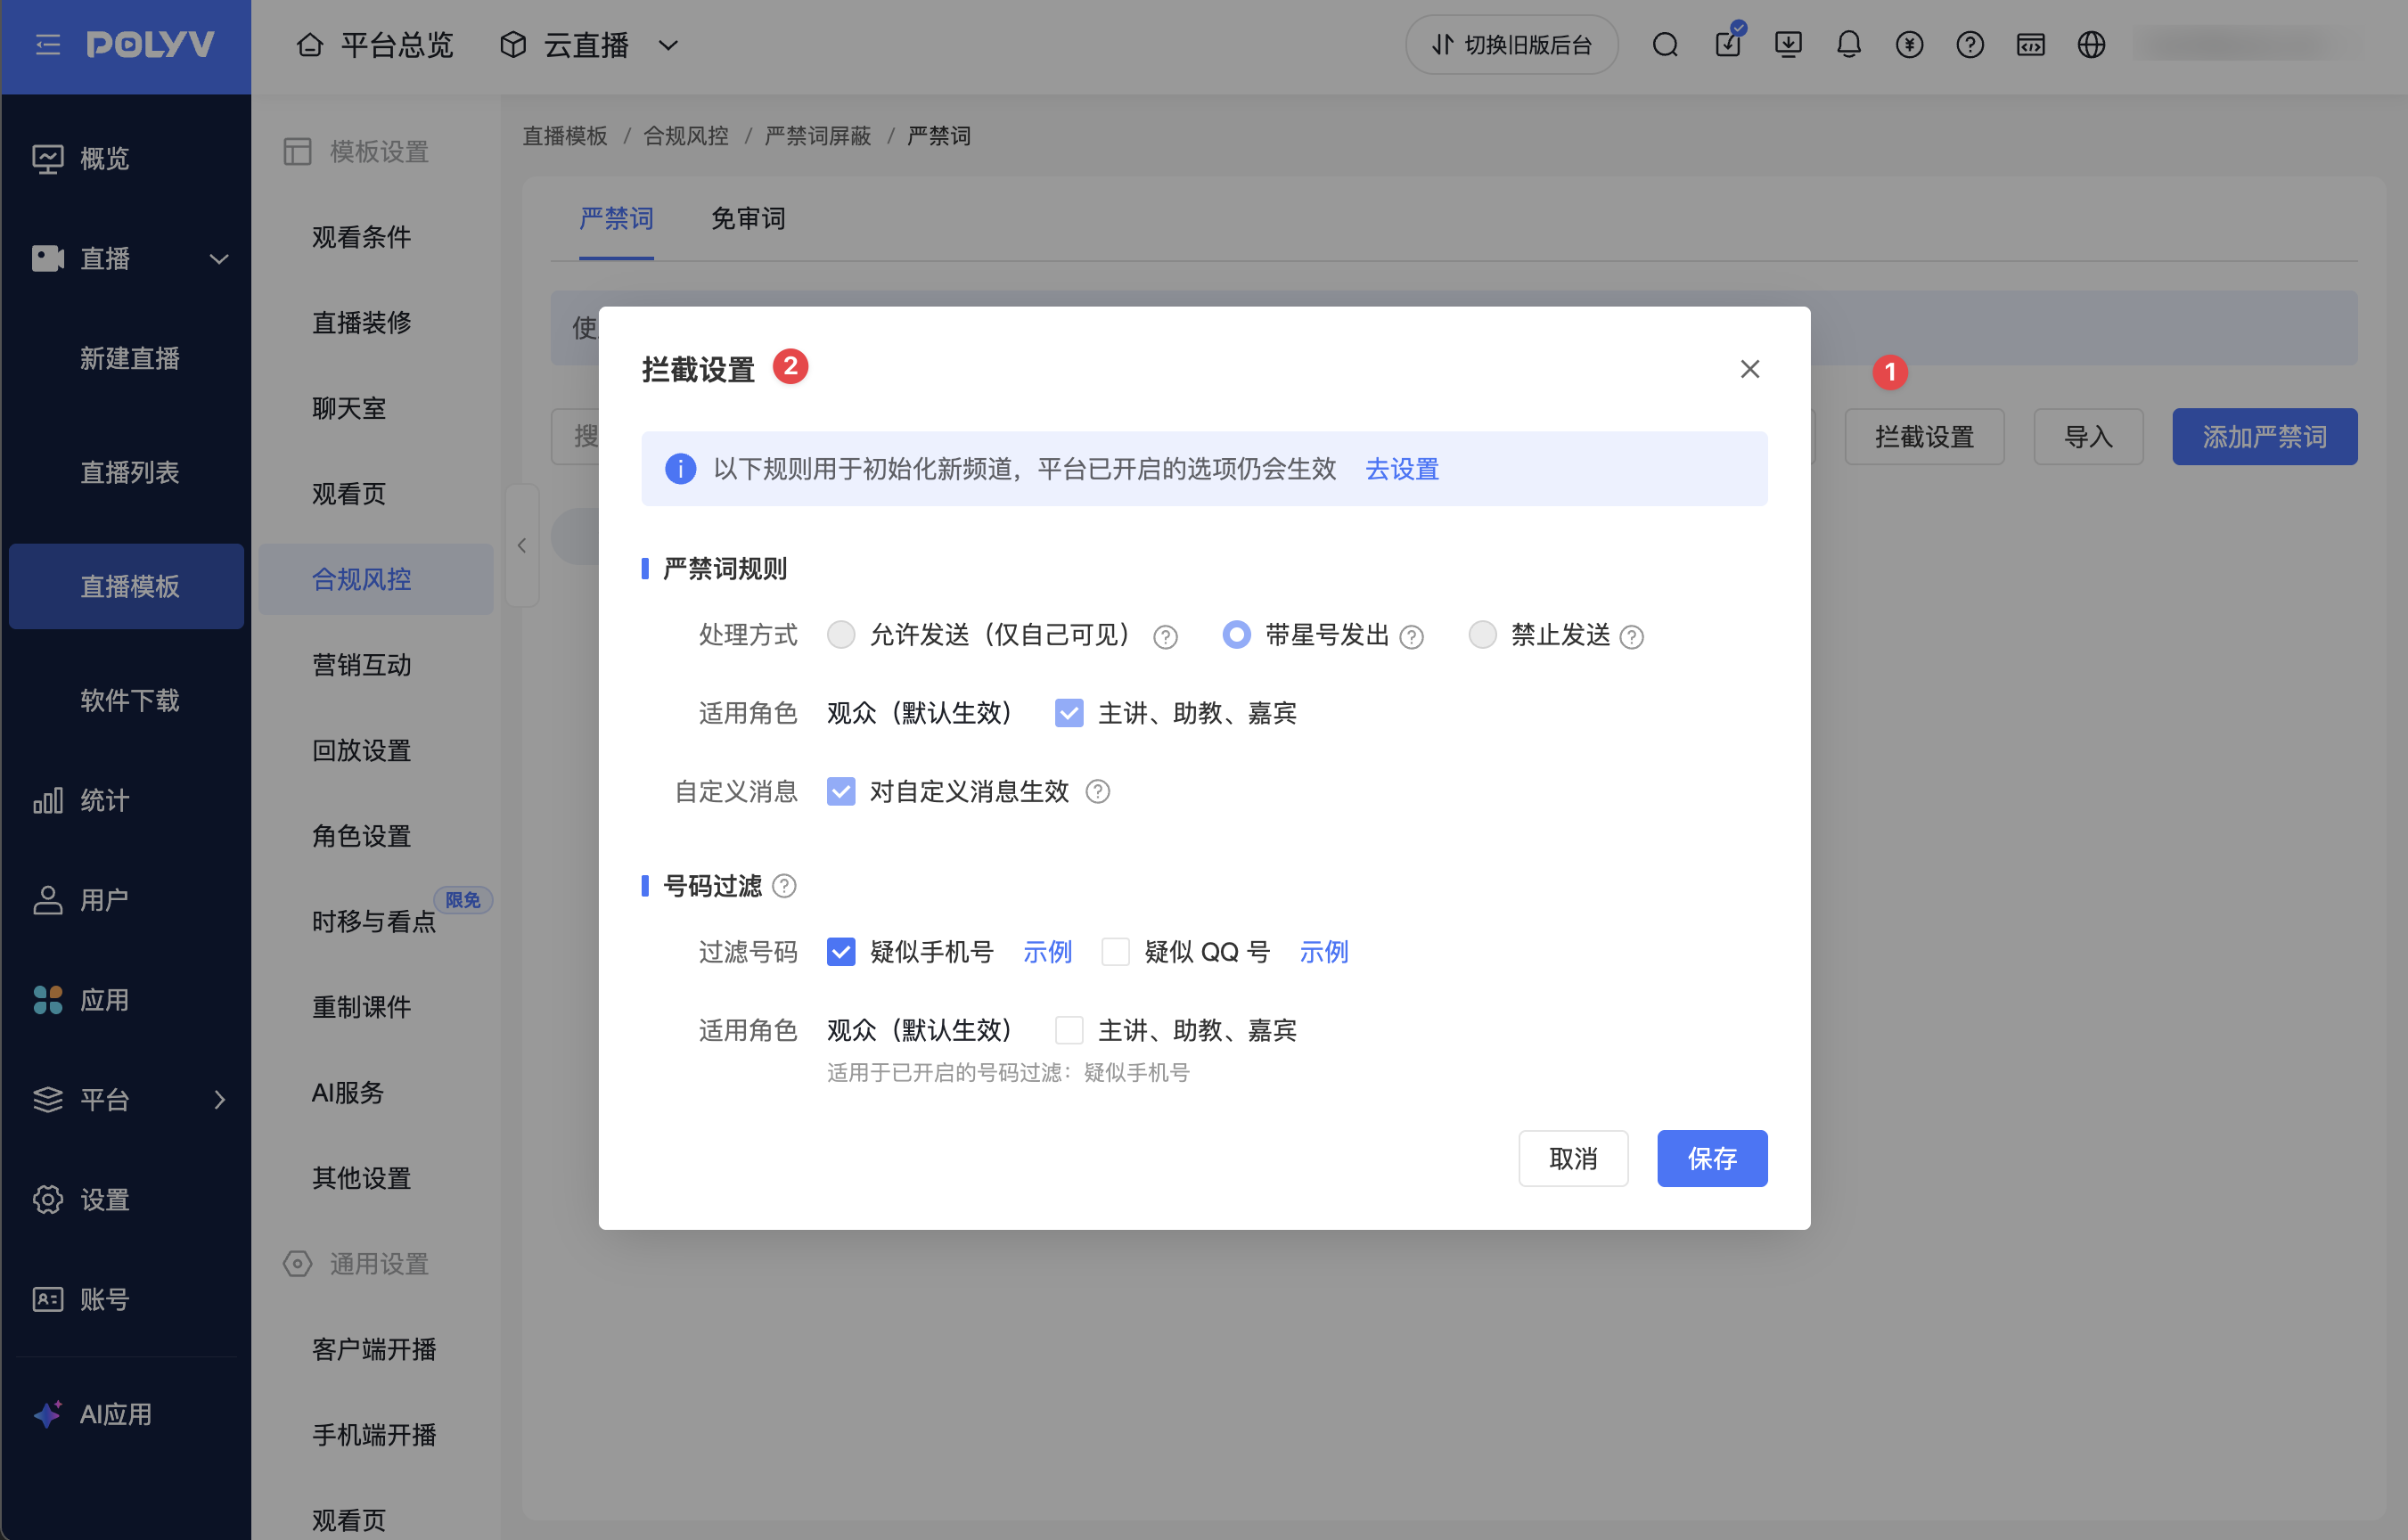Open the developer code window icon
The image size is (2408, 1540).
pyautogui.click(x=2030, y=45)
